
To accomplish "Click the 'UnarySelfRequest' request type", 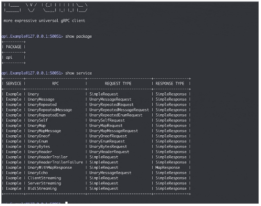I will coord(107,120).
